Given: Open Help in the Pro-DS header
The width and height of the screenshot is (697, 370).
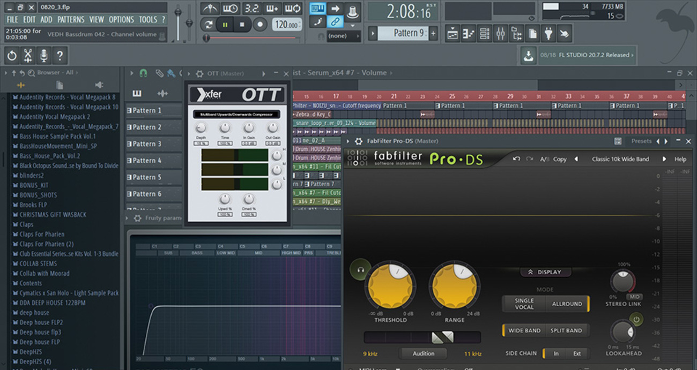Looking at the screenshot, I should (x=680, y=159).
